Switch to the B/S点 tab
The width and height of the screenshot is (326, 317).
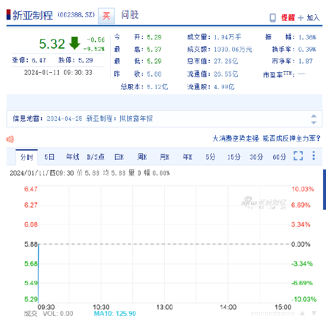pyautogui.click(x=95, y=157)
